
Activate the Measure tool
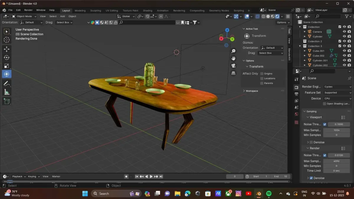click(x=6, y=92)
